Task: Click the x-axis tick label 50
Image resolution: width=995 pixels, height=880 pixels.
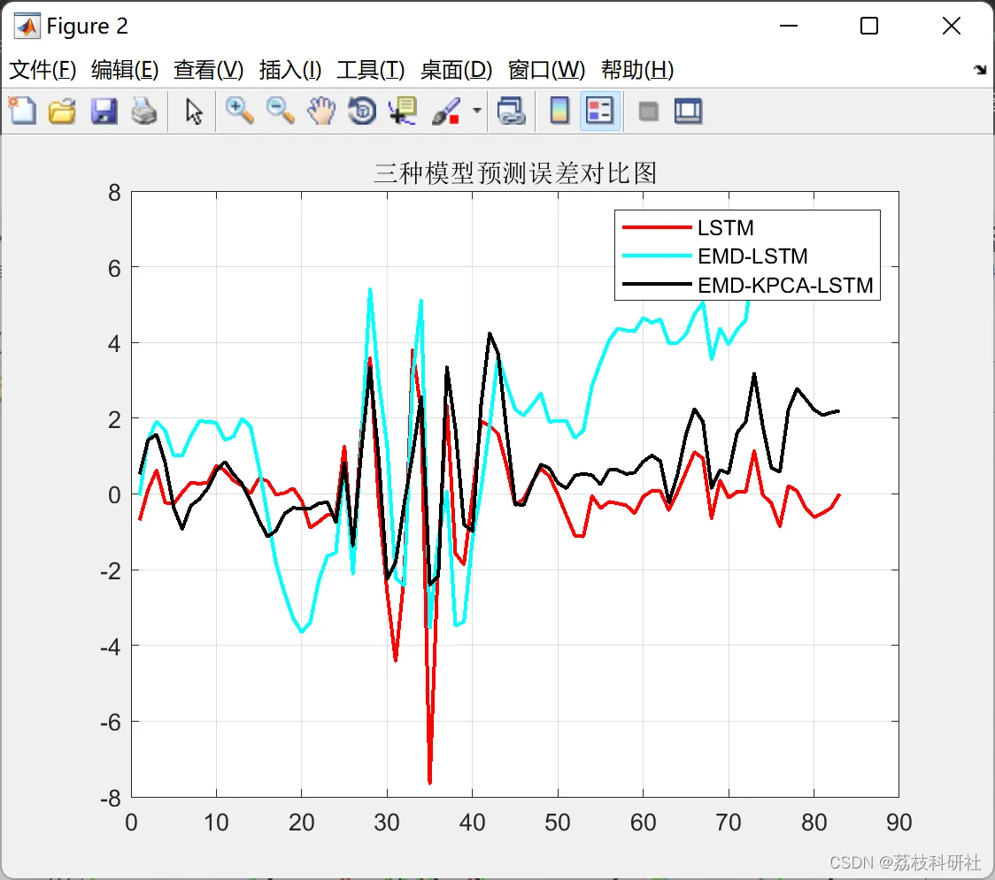Action: pos(557,823)
